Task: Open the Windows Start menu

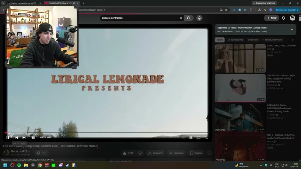Action: click(x=5, y=165)
